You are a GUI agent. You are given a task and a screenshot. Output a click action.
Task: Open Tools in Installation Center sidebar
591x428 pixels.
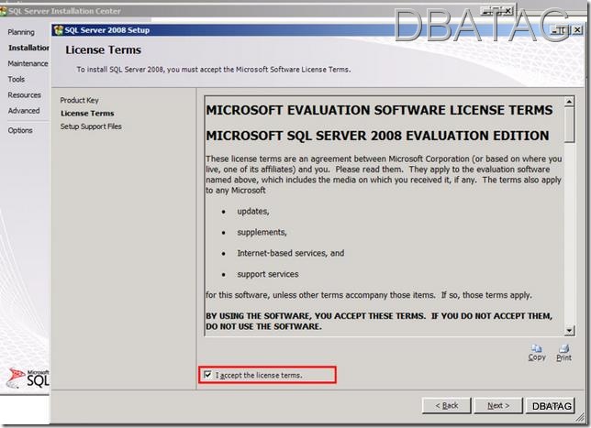pos(17,80)
